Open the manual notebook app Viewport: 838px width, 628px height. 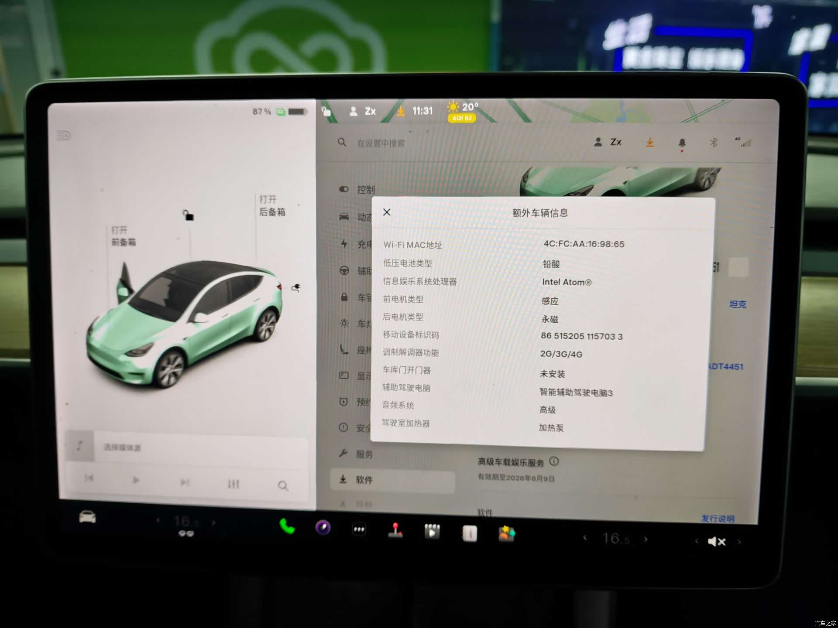click(x=469, y=533)
